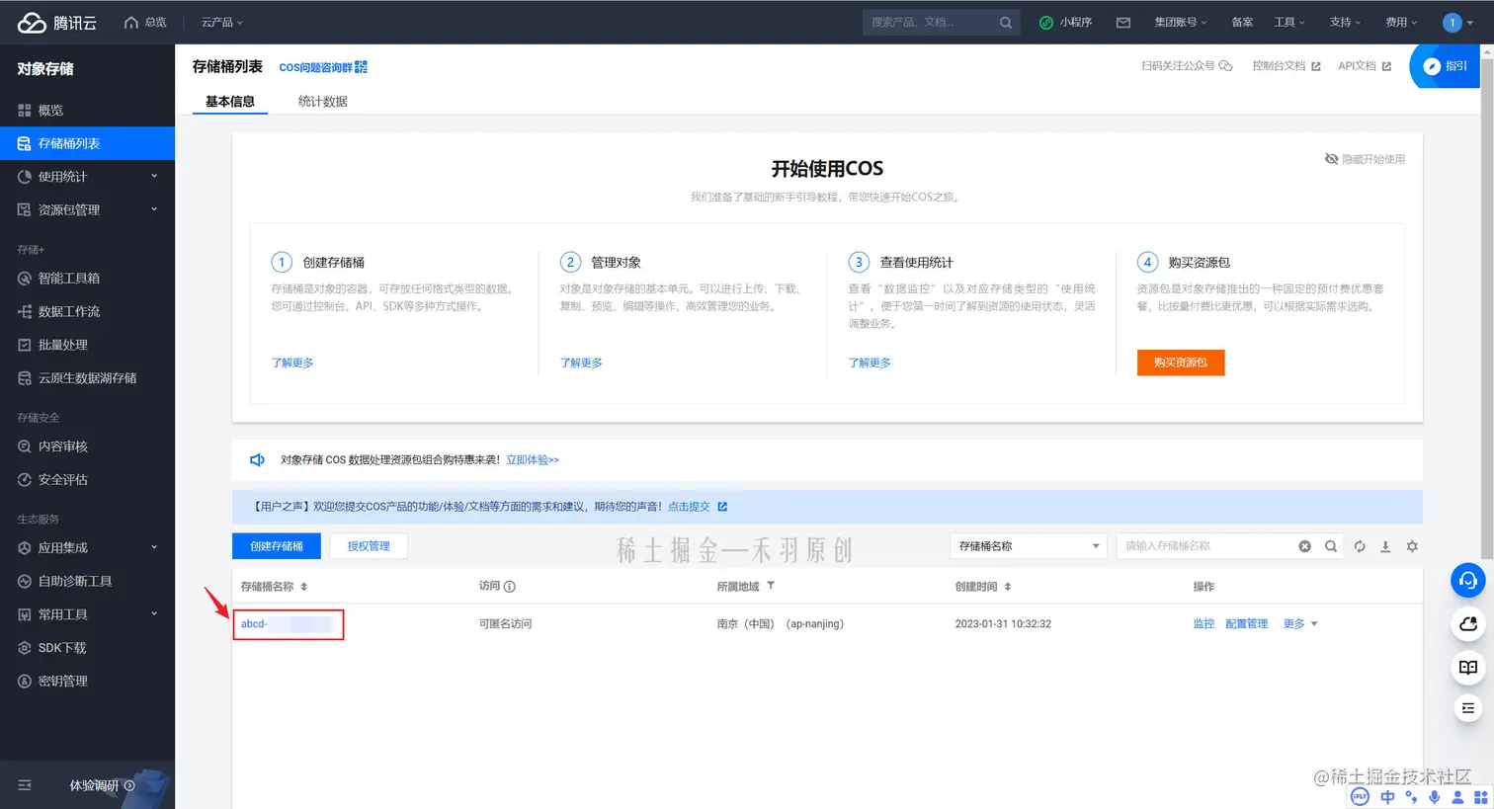Clear the bucket name search field
Screen dimensions: 1494x809
1304,546
